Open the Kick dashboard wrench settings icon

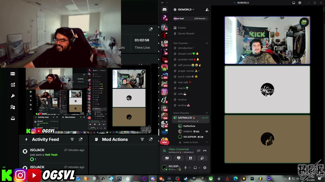pyautogui.click(x=13, y=96)
